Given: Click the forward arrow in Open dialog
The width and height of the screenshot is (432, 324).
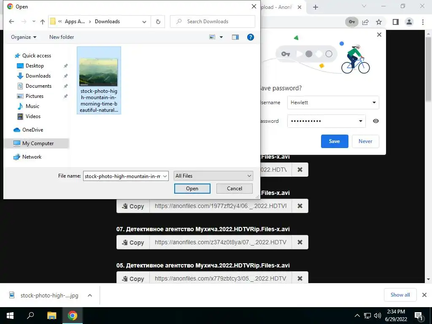Looking at the screenshot, I should coord(24,22).
